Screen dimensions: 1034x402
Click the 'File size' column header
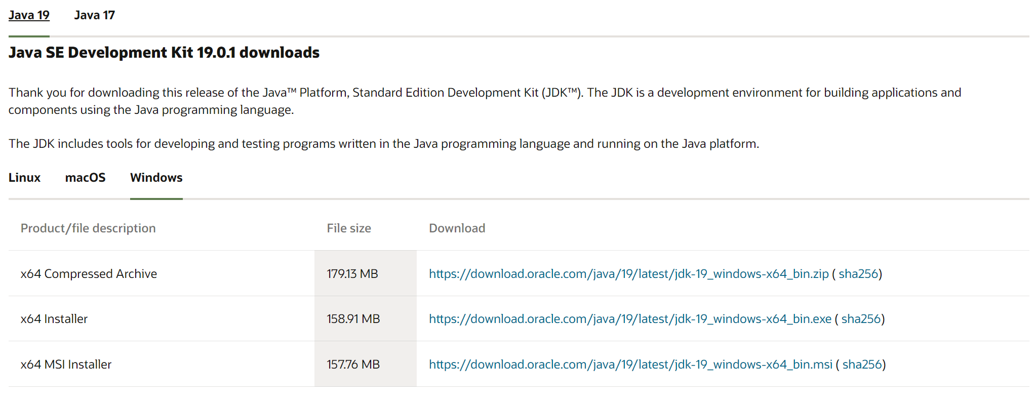(x=349, y=228)
